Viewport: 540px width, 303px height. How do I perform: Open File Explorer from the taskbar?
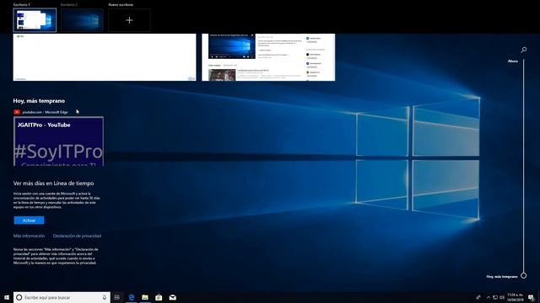click(x=145, y=297)
